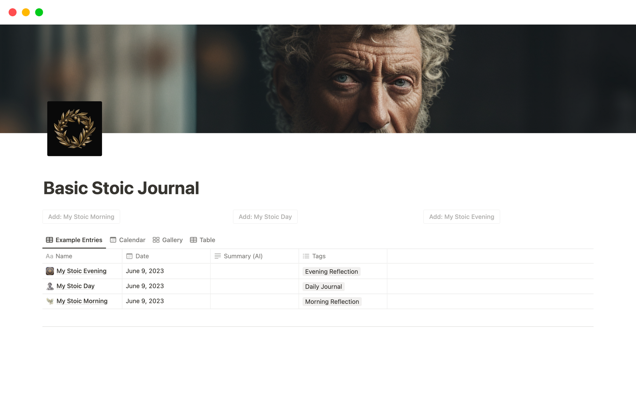Click the My Stoic Day statue icon
The height and width of the screenshot is (398, 636).
(50, 286)
